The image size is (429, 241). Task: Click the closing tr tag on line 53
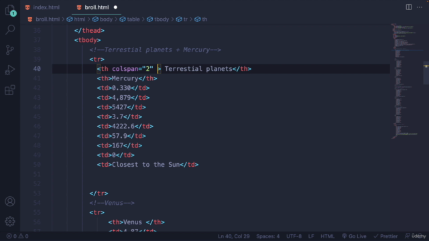click(99, 193)
